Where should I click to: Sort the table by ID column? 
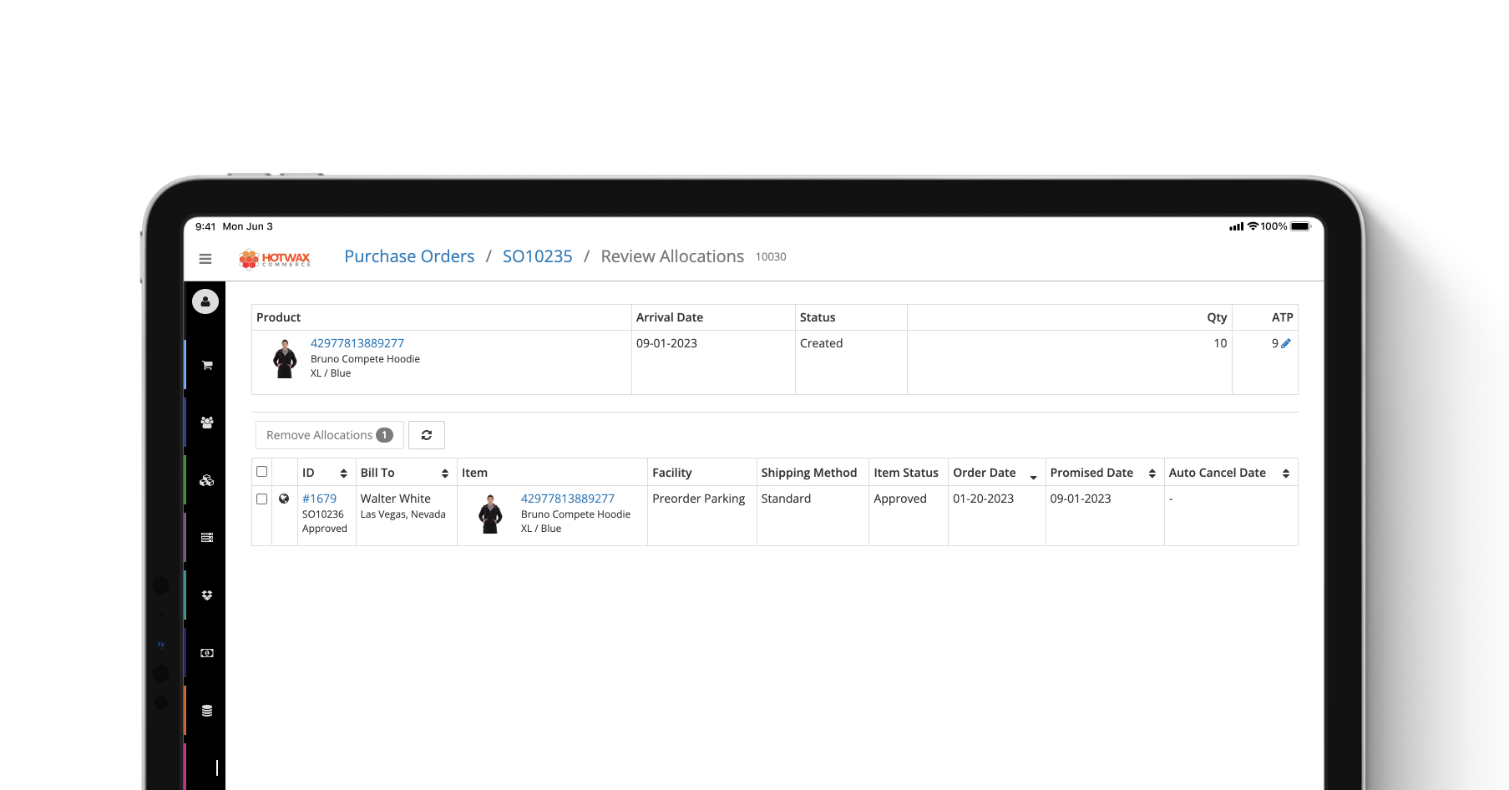click(x=343, y=473)
